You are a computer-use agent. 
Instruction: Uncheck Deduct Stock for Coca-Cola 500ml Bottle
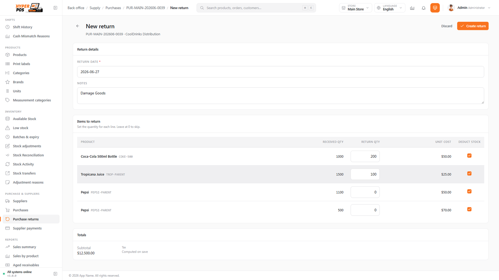click(x=469, y=156)
